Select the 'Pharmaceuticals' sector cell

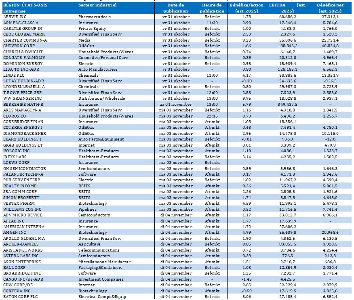(x=94, y=17)
